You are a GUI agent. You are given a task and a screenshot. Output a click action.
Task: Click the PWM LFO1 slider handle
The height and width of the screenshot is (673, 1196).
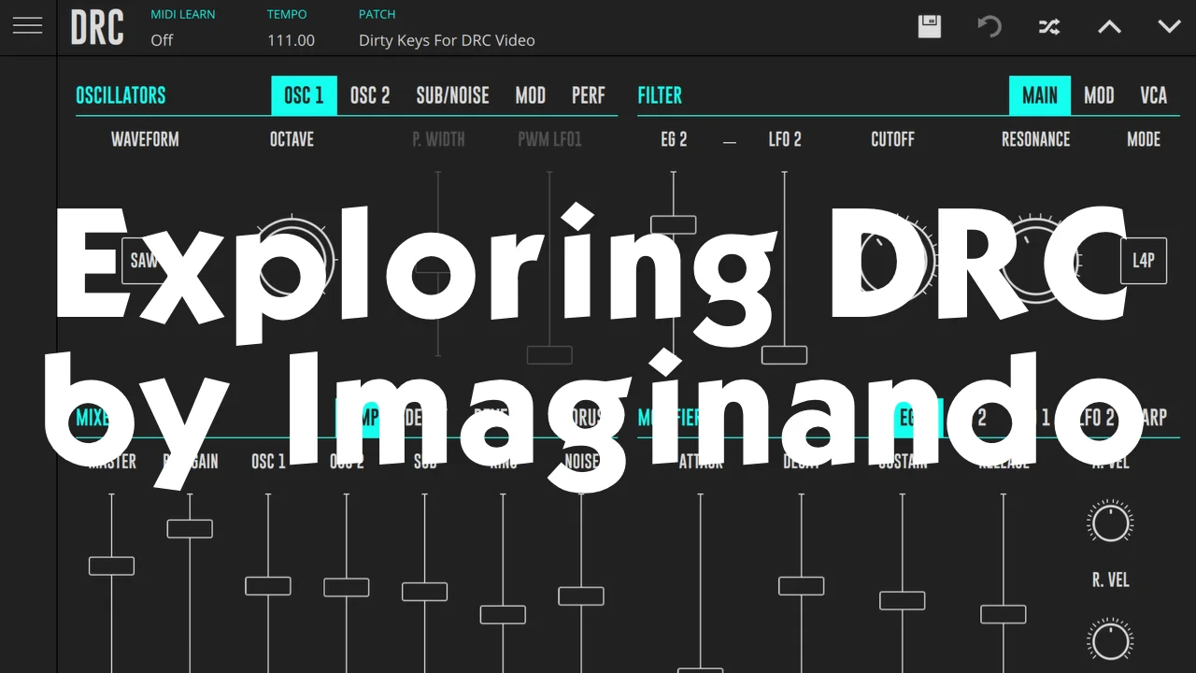[x=549, y=355]
